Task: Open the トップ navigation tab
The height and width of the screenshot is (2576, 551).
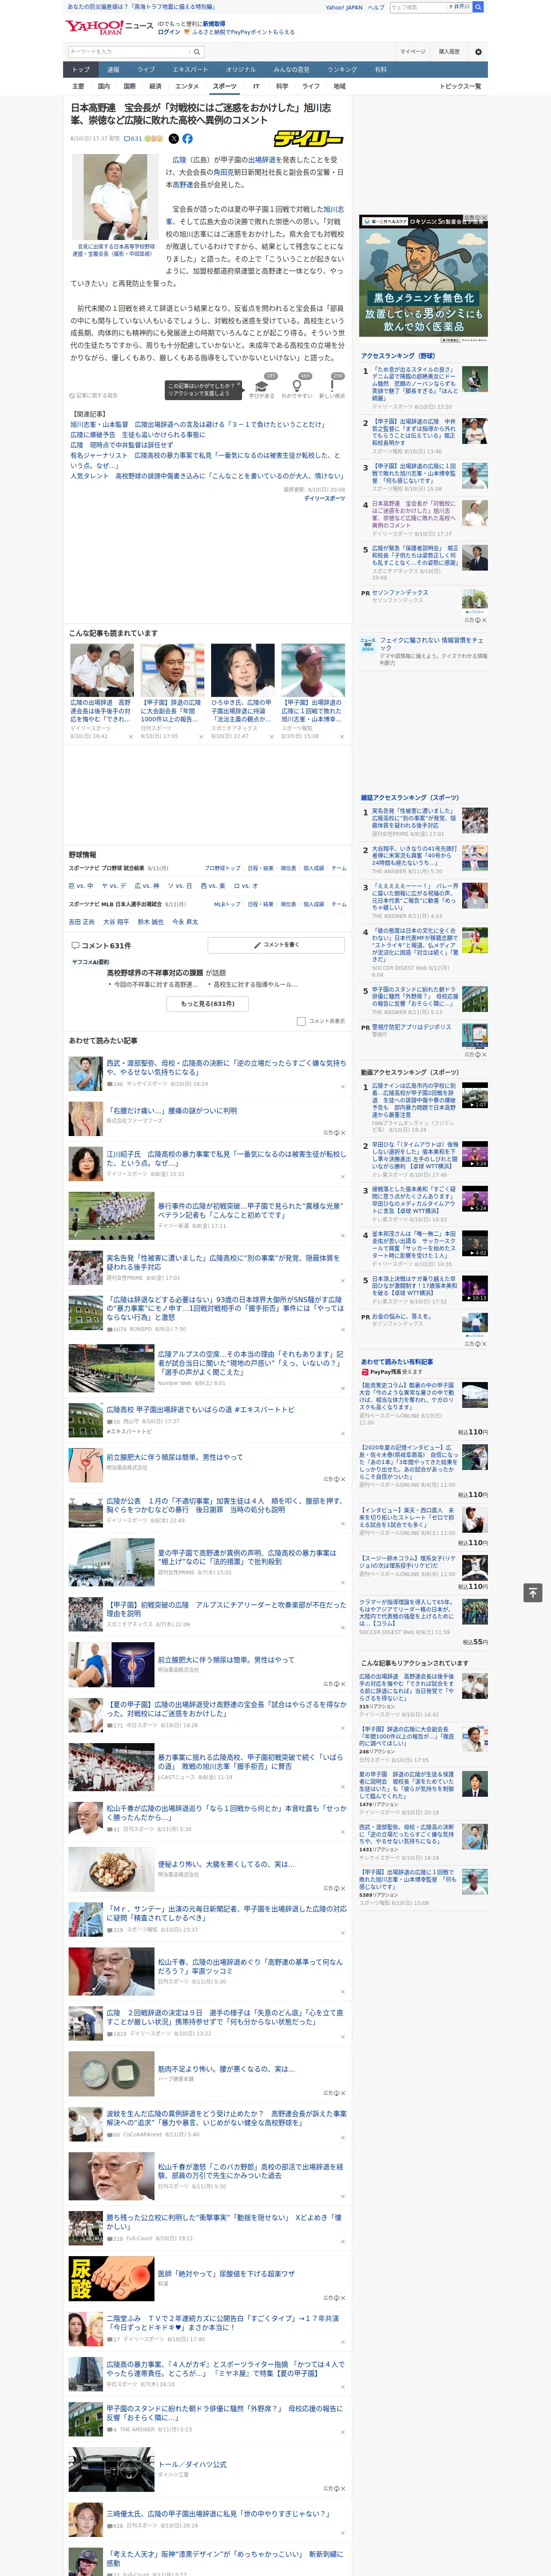Action: (81, 70)
